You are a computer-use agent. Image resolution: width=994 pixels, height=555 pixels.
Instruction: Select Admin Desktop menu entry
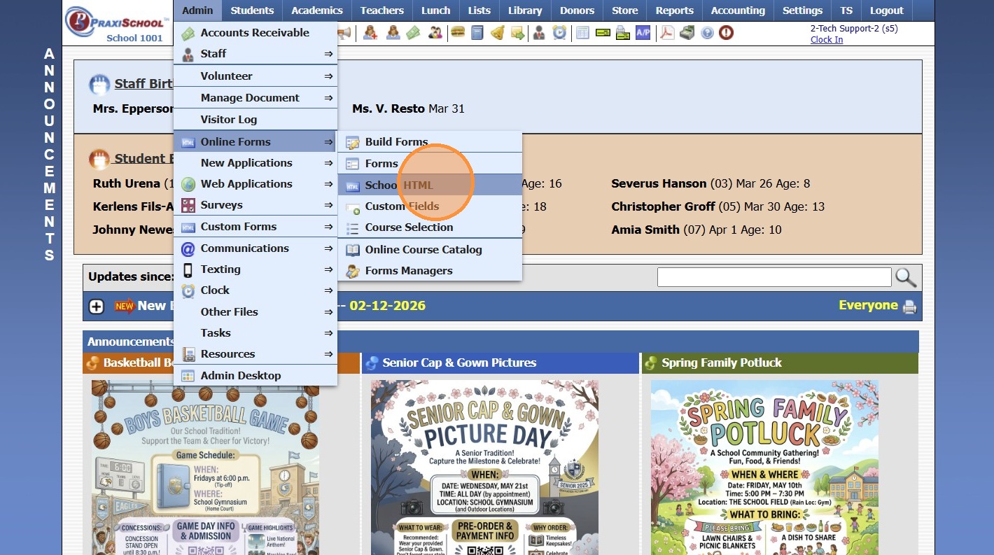coord(255,376)
